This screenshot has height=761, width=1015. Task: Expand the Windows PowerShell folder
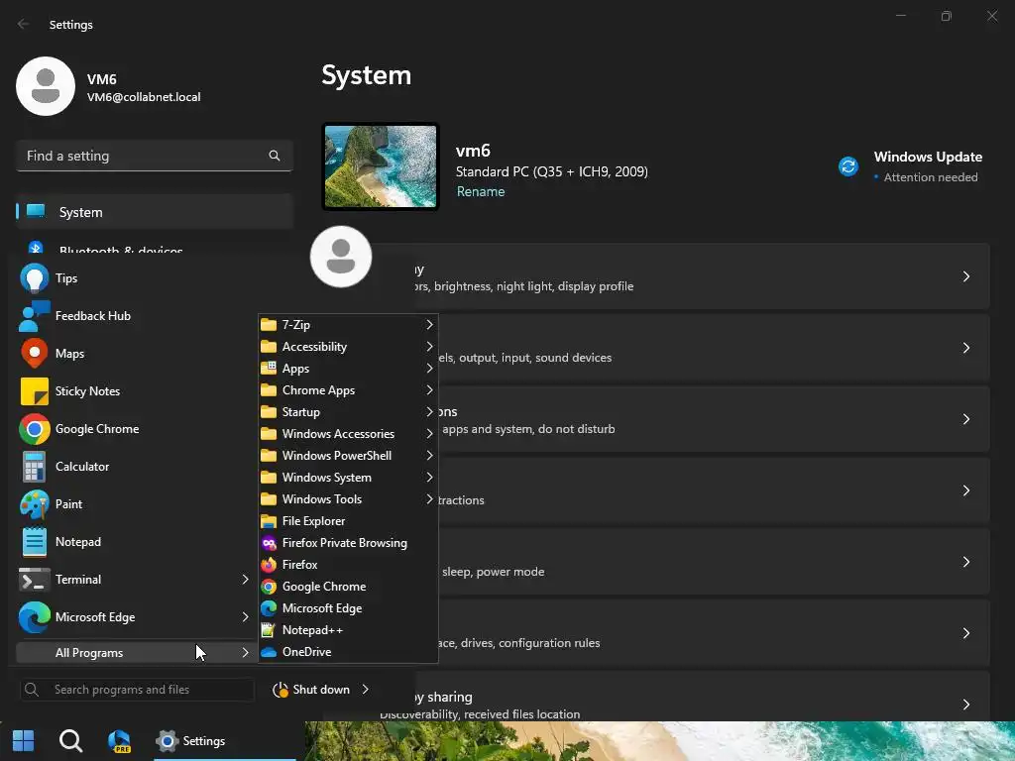tap(348, 456)
